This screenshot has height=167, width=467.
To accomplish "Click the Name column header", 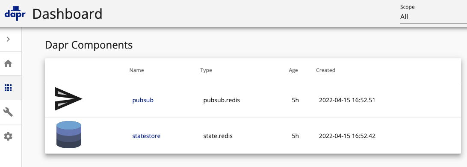I will point(137,70).
